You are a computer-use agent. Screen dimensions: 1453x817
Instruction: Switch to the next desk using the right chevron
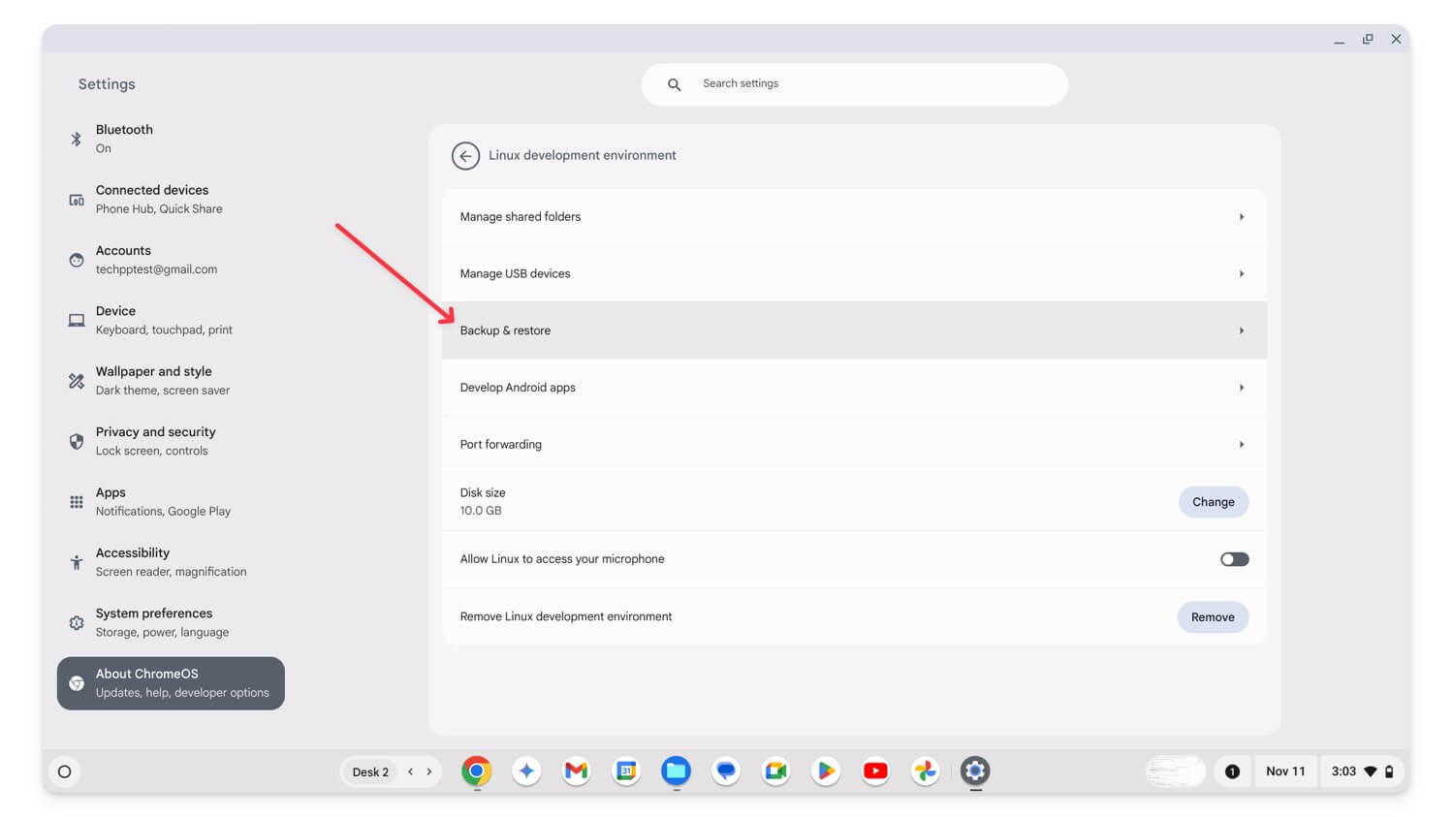point(429,771)
